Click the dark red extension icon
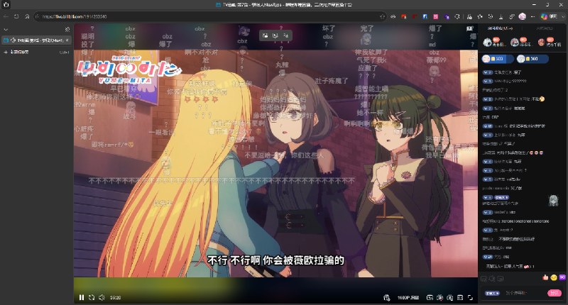 coord(415,16)
